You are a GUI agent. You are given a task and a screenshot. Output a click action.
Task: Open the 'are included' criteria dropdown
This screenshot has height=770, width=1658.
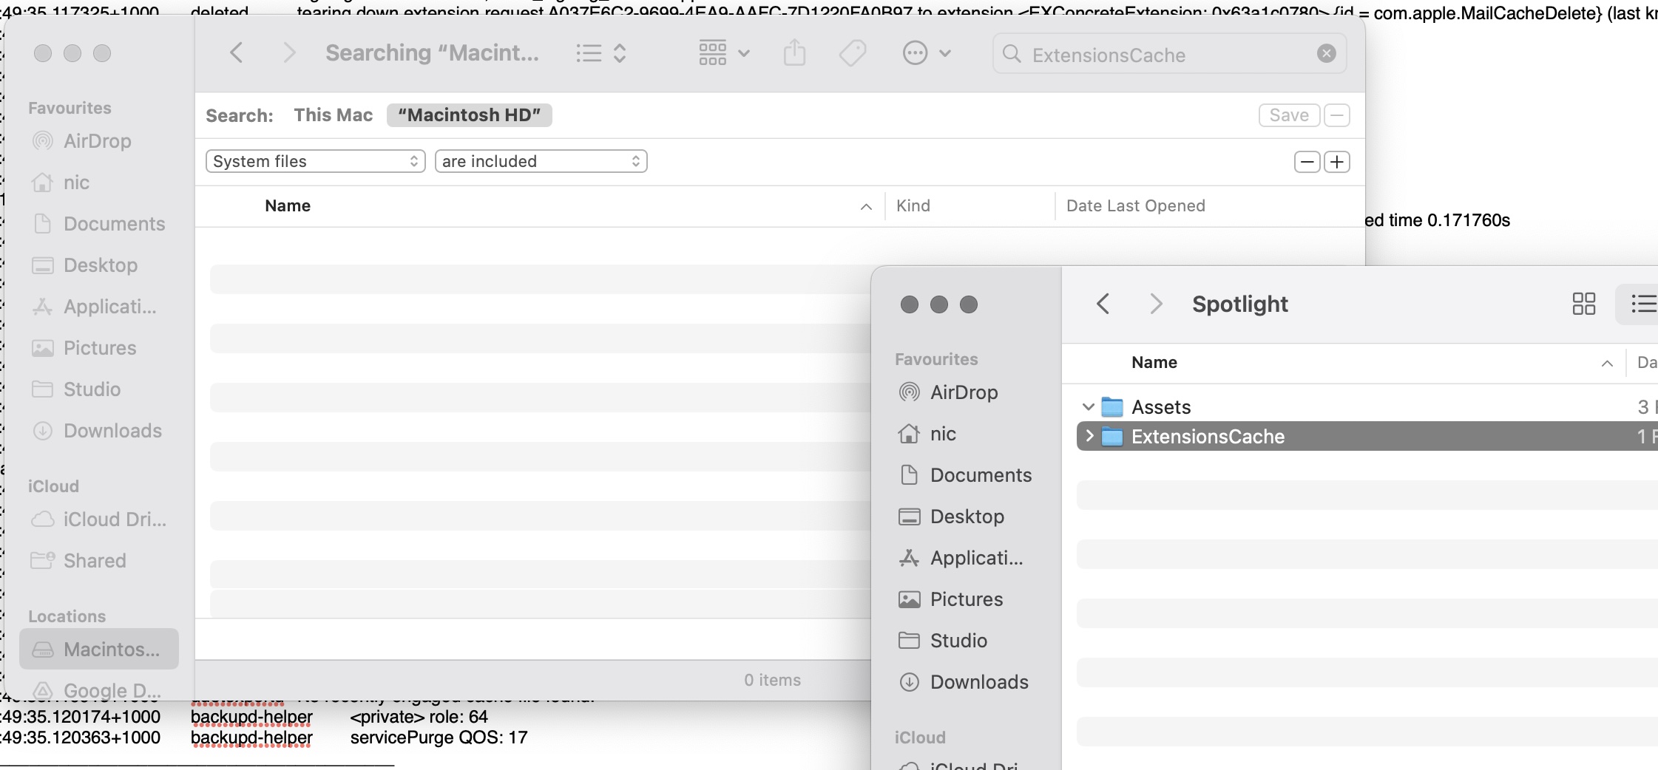click(541, 161)
